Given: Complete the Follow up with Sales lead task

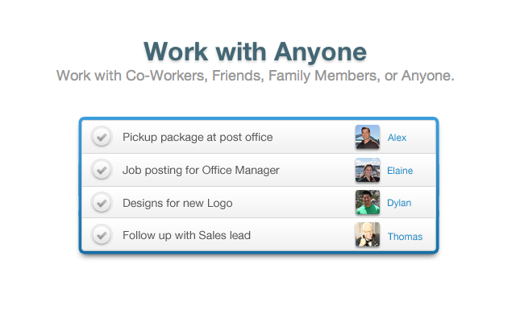Looking at the screenshot, I should tap(101, 236).
